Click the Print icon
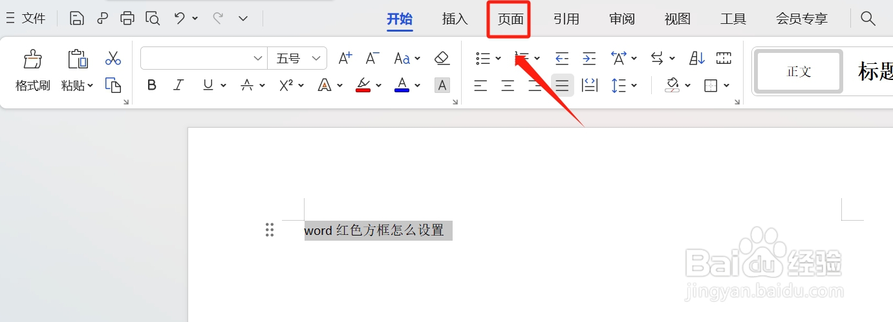 click(x=127, y=18)
